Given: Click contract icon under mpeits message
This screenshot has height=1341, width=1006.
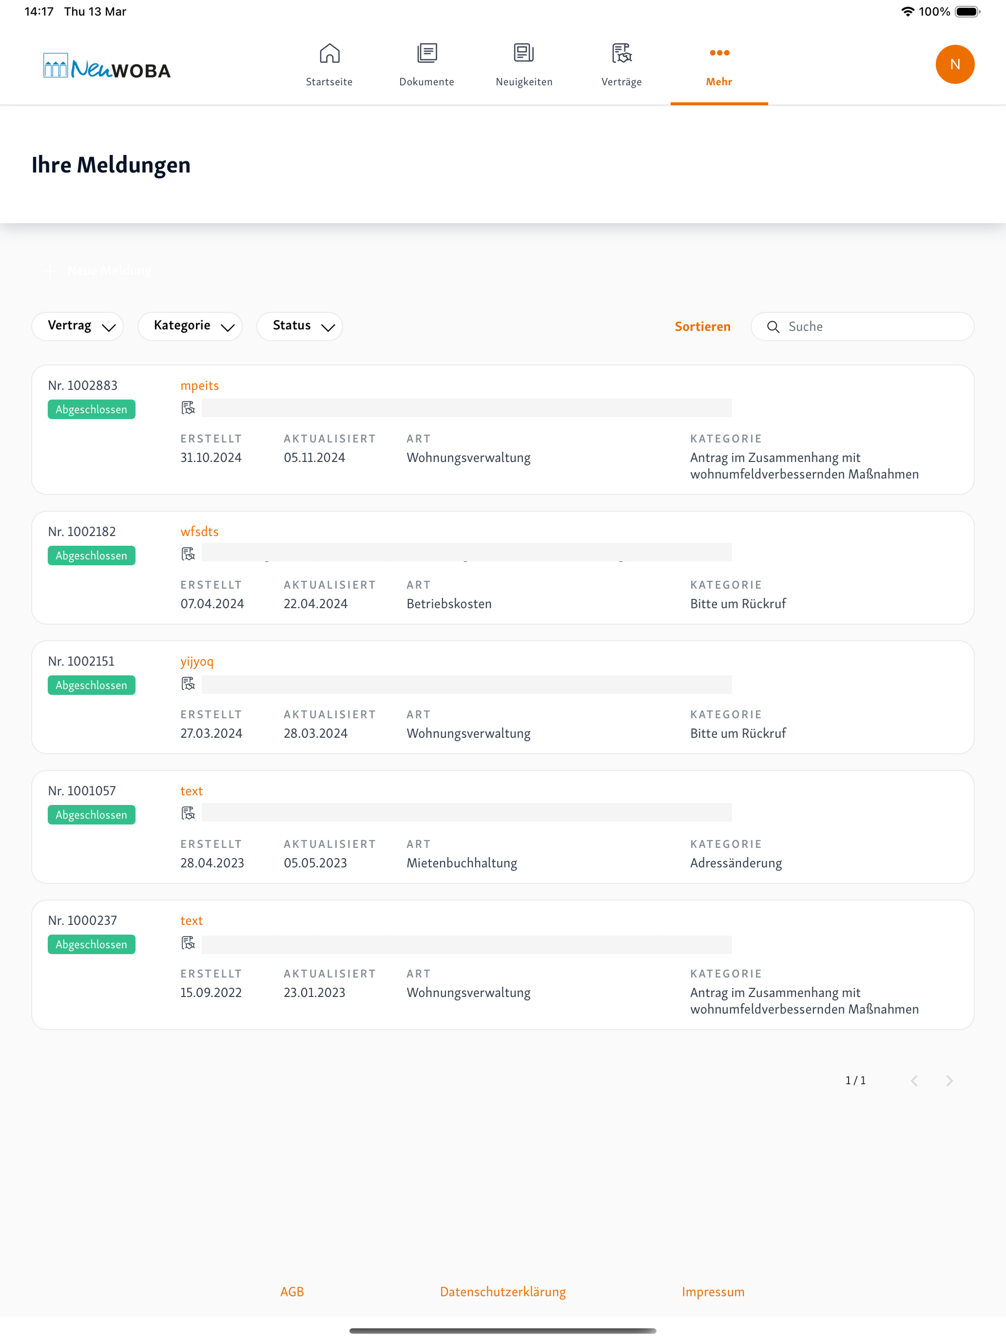Looking at the screenshot, I should click(188, 408).
